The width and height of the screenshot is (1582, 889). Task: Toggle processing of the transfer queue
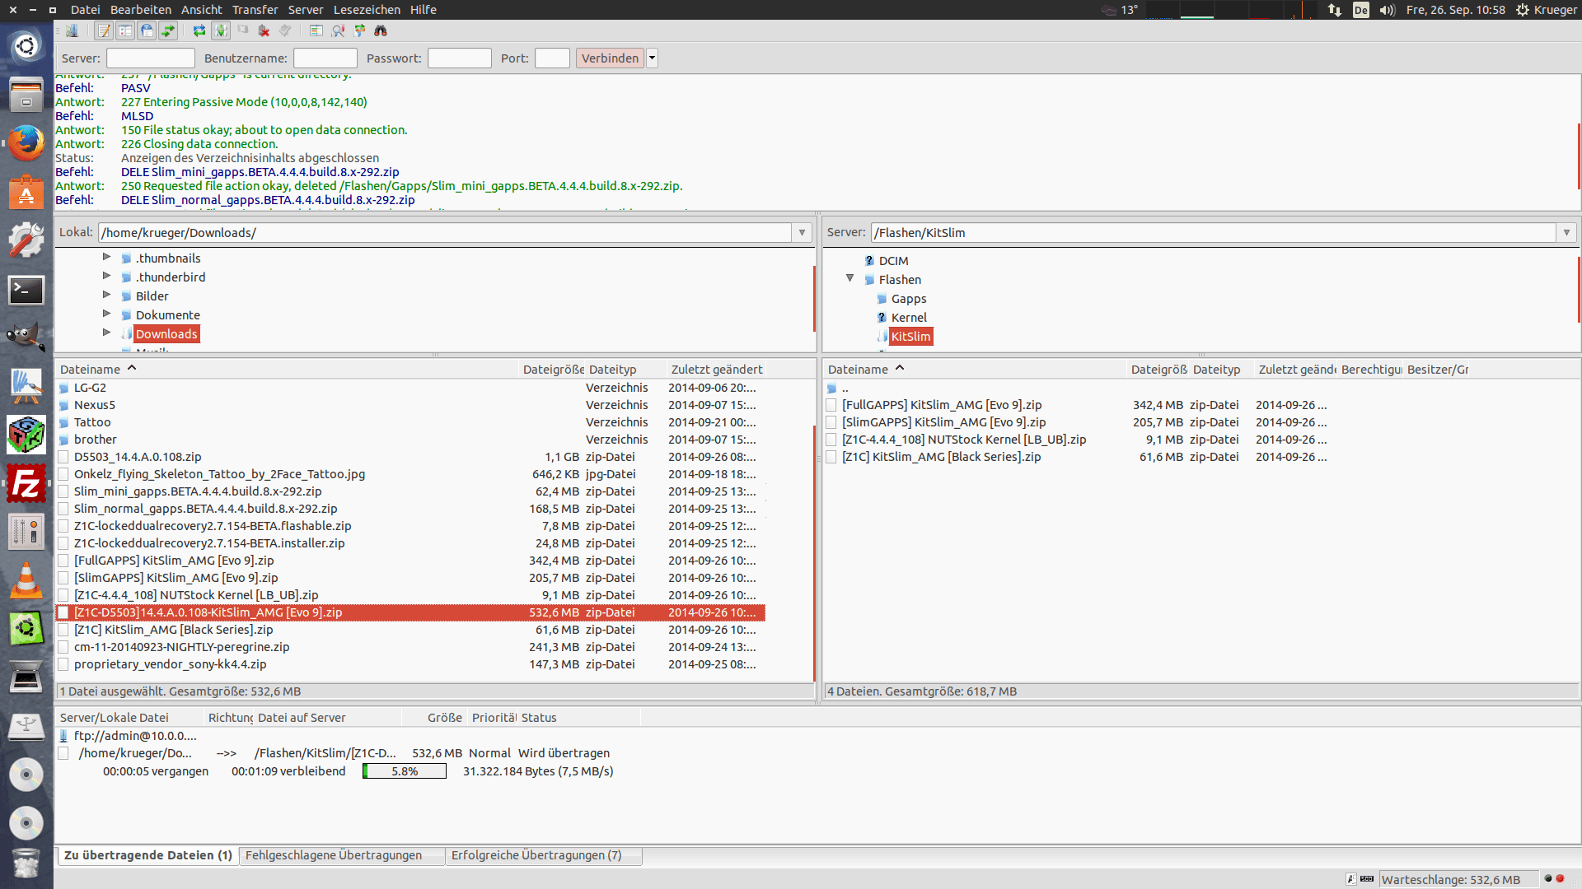[221, 30]
